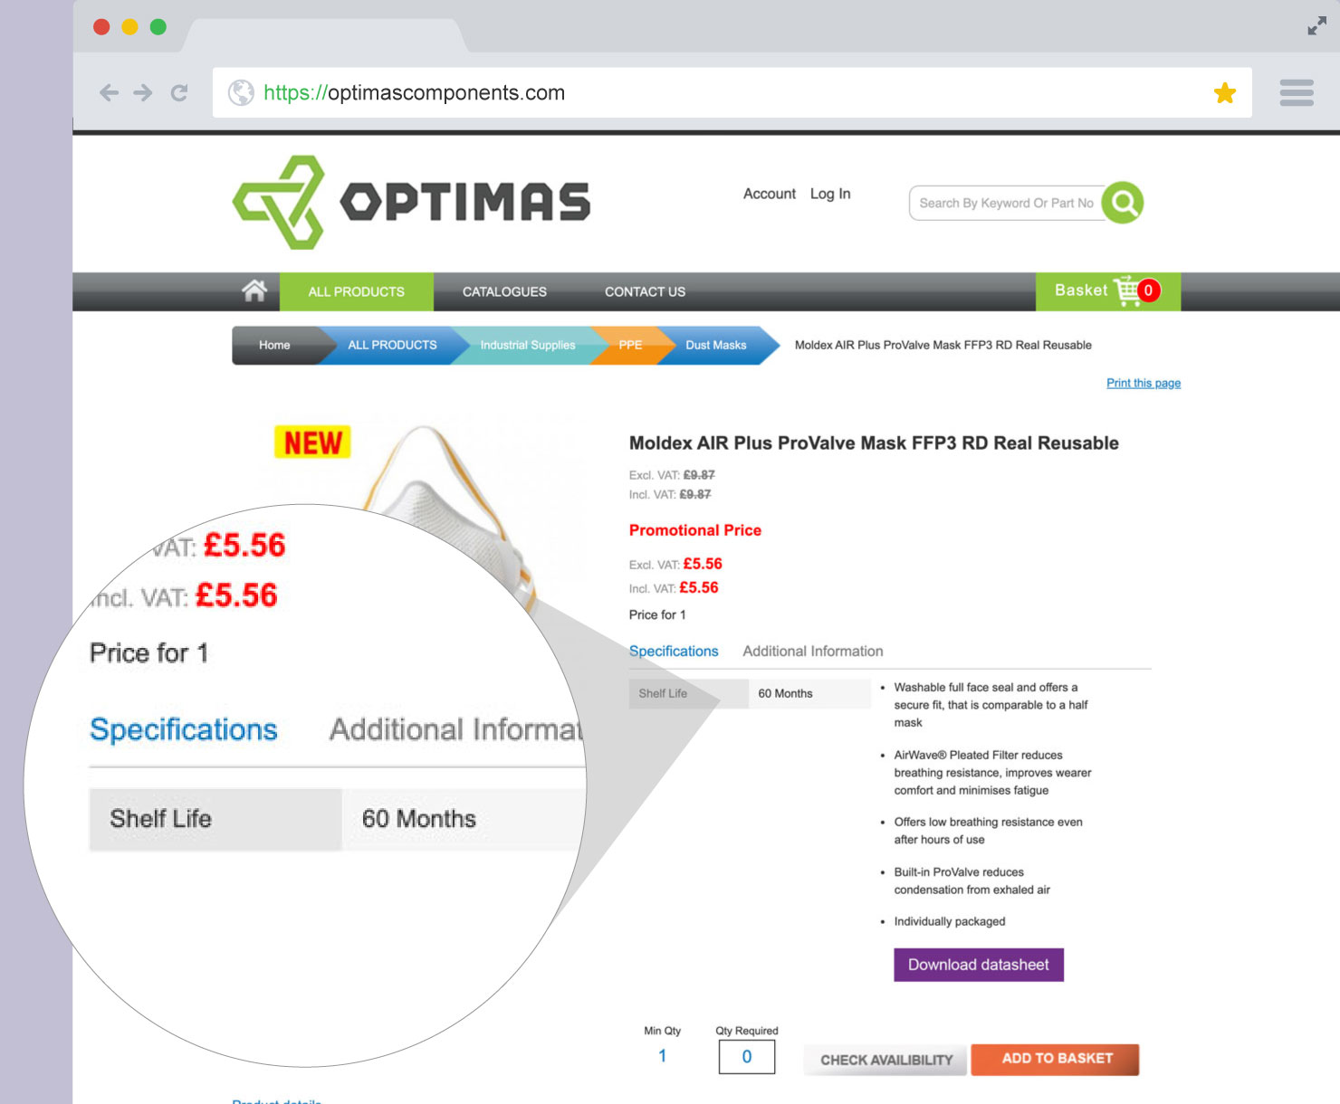Viewport: 1340px width, 1104px height.
Task: Click the Qty Required input box
Action: [747, 1057]
